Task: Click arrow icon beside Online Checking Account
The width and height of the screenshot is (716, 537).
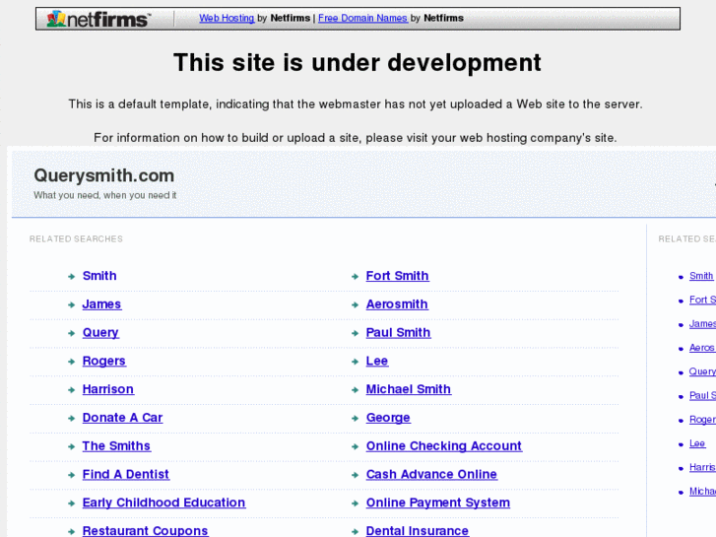Action: point(355,446)
